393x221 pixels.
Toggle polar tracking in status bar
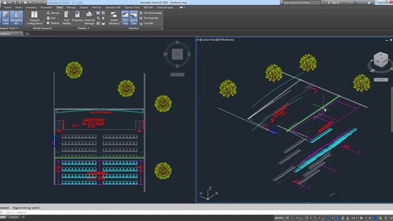(x=306, y=218)
